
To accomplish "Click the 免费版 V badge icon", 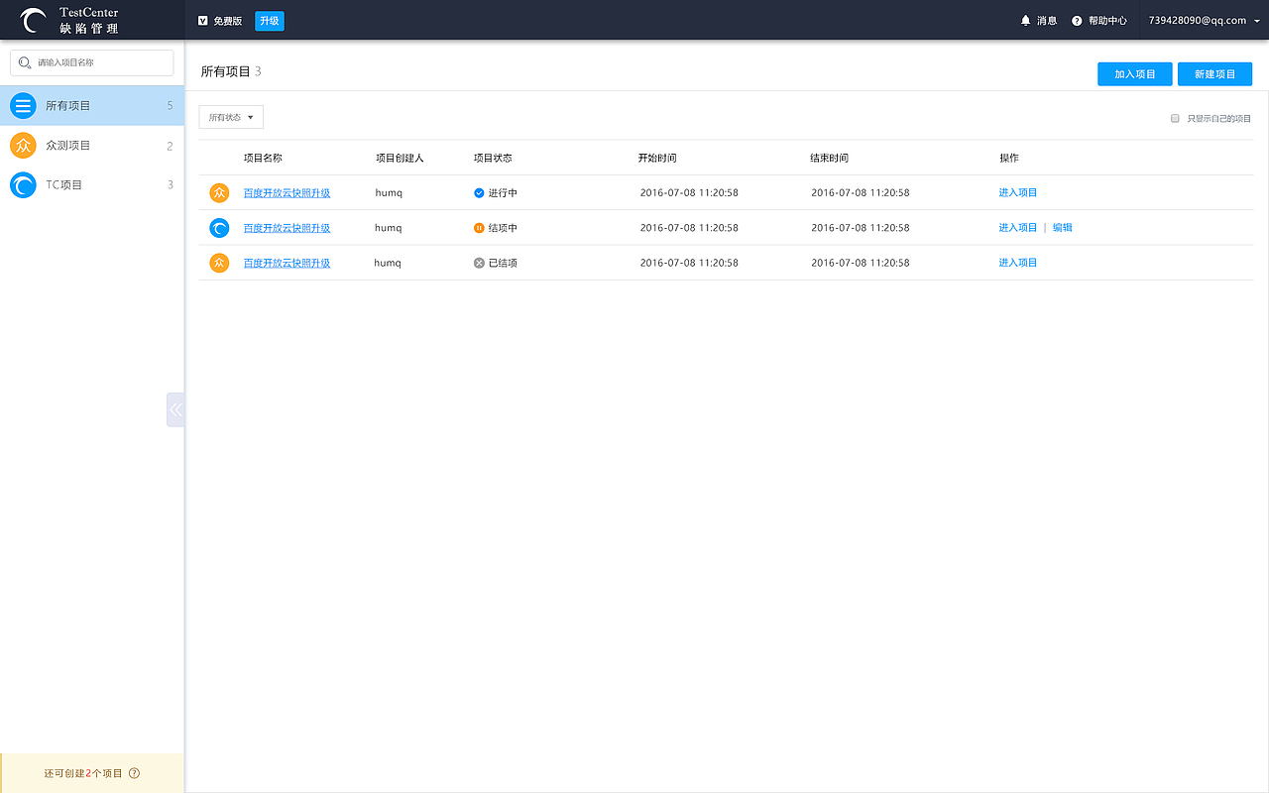I will click(203, 21).
